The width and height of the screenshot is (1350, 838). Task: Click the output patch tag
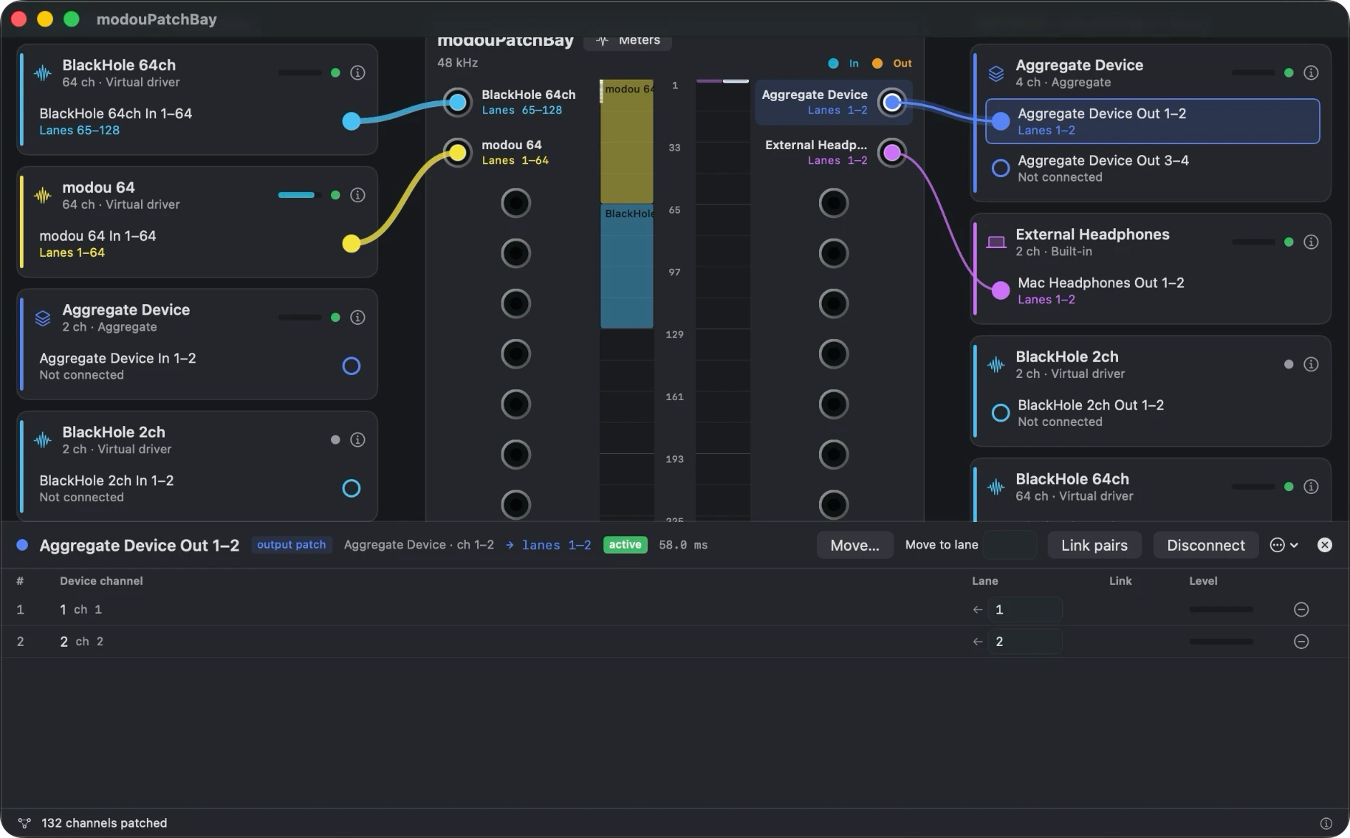pyautogui.click(x=291, y=545)
